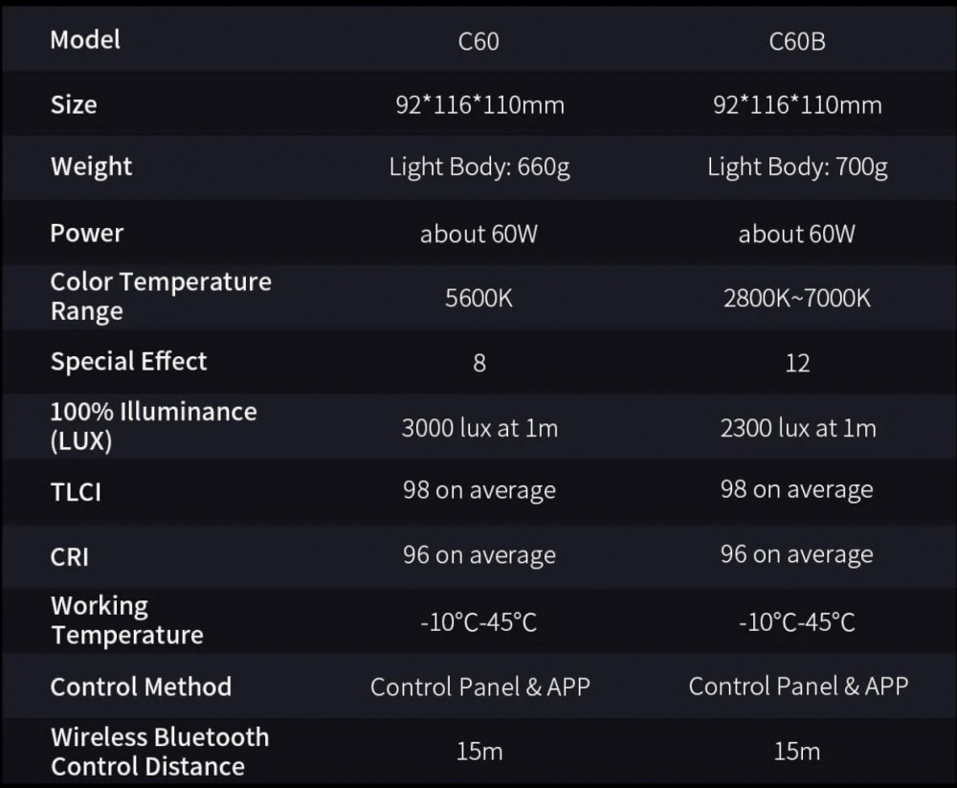Select the Control Method label

pyautogui.click(x=141, y=687)
